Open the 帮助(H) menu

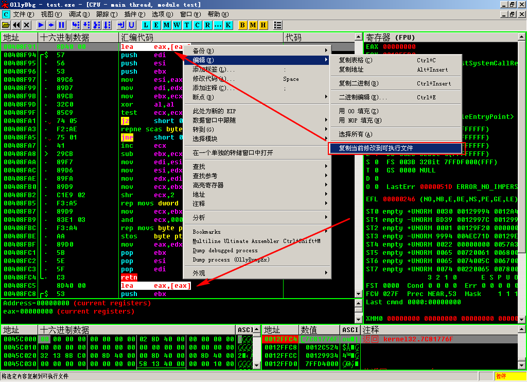point(218,14)
